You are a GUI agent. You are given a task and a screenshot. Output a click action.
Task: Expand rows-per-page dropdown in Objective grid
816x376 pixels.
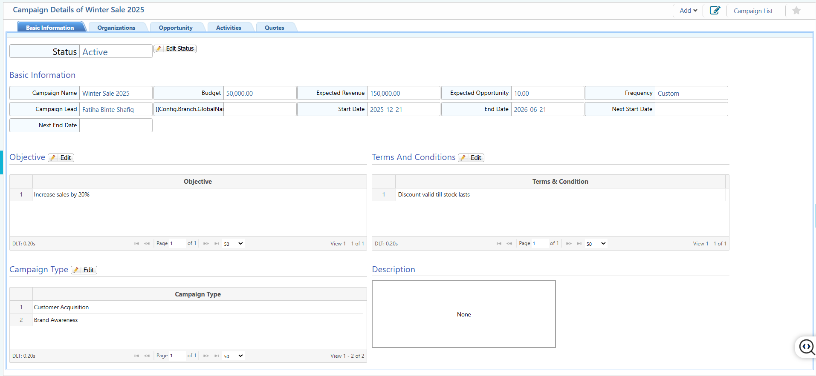[x=233, y=244]
